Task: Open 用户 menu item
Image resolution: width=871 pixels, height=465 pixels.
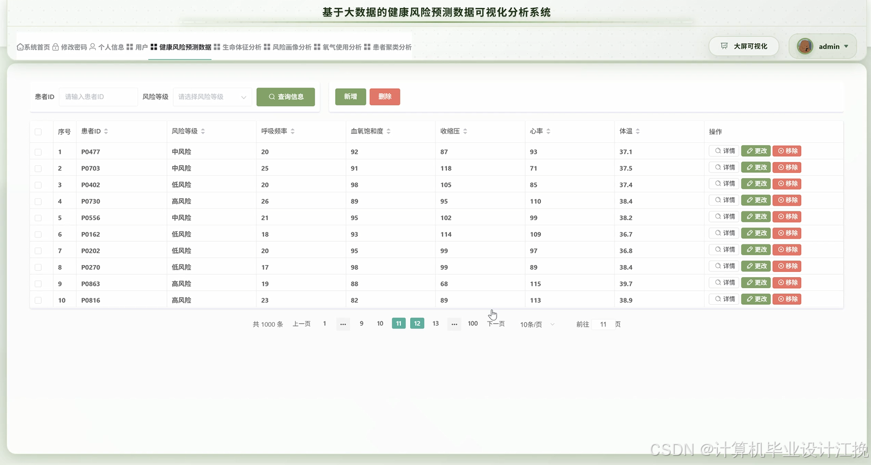Action: (x=137, y=47)
